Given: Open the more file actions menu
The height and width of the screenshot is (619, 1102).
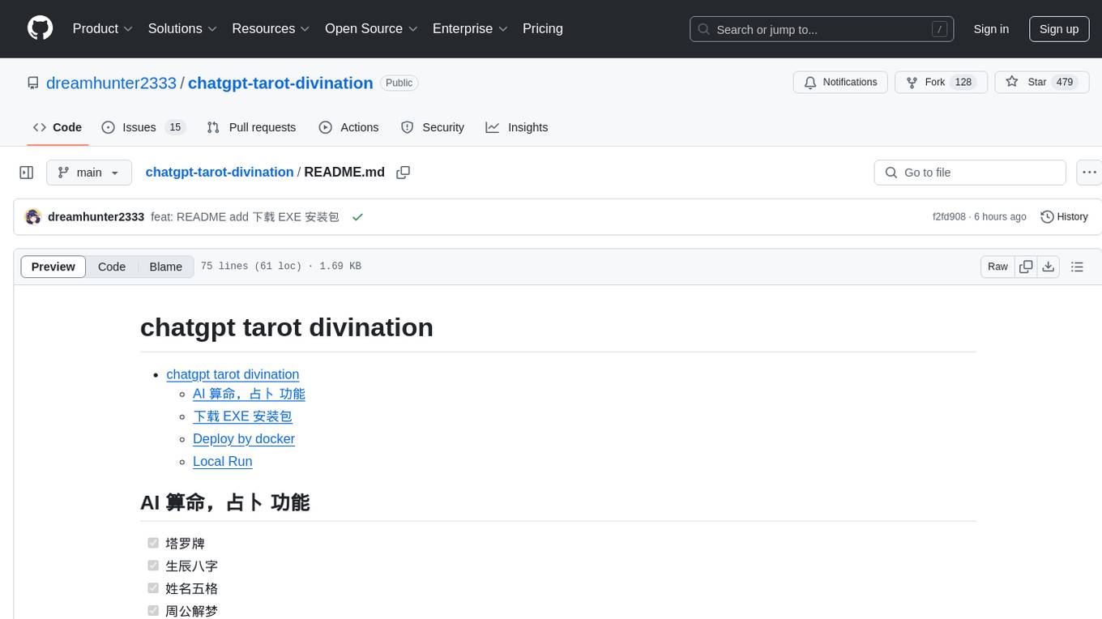Looking at the screenshot, I should point(1089,173).
